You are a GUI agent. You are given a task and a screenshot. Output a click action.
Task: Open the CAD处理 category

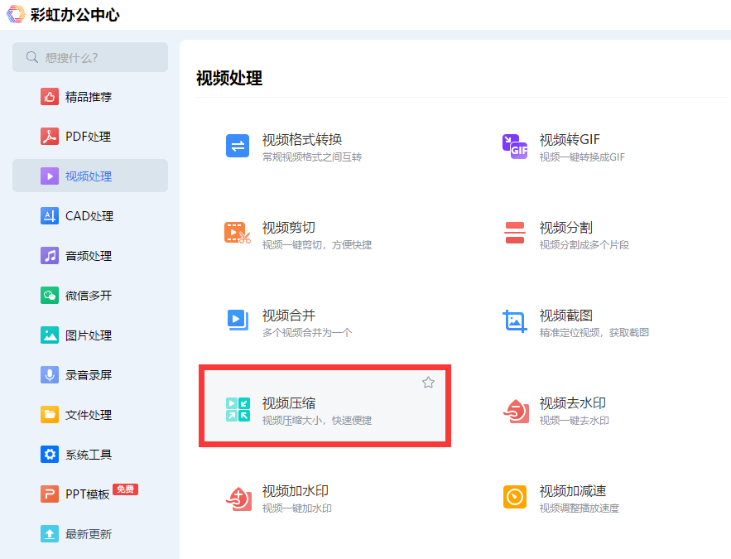click(x=90, y=216)
